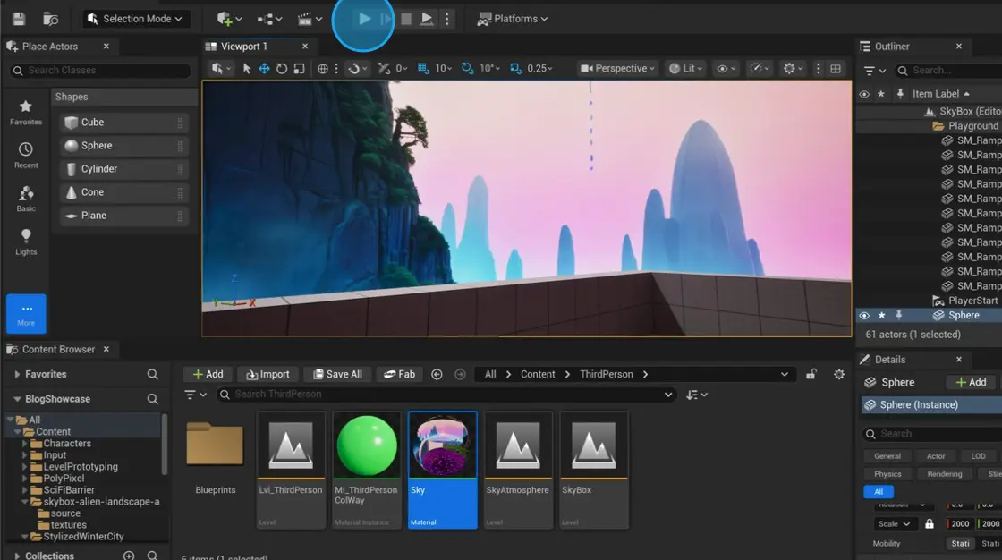Click the Blueprints toolbar icon
The height and width of the screenshot is (560, 1002).
tap(265, 18)
